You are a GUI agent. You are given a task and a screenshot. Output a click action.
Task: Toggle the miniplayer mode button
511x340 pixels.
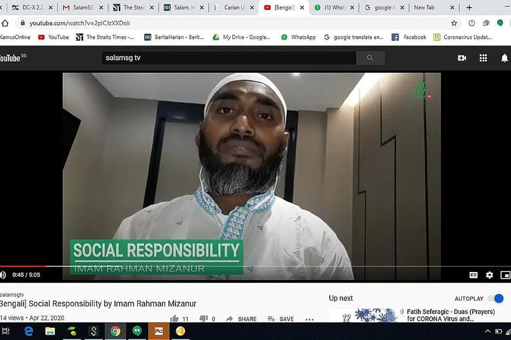[505, 275]
